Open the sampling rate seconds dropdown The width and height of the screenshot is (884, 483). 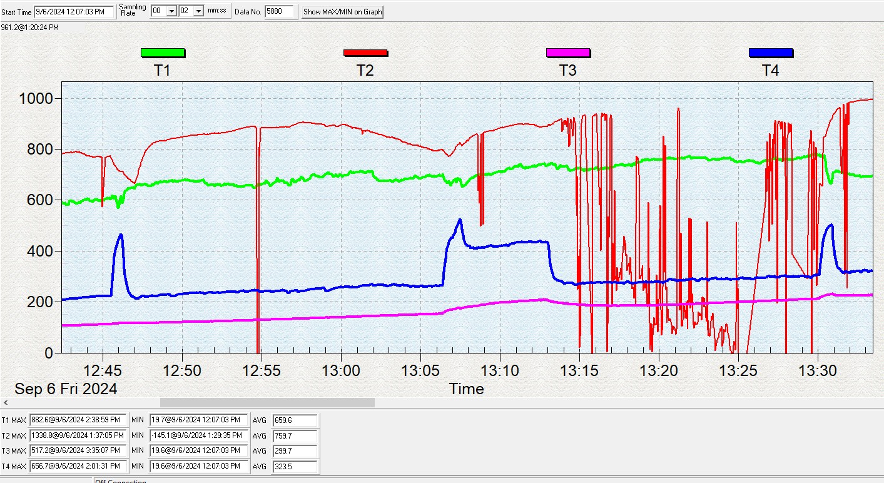(x=198, y=11)
